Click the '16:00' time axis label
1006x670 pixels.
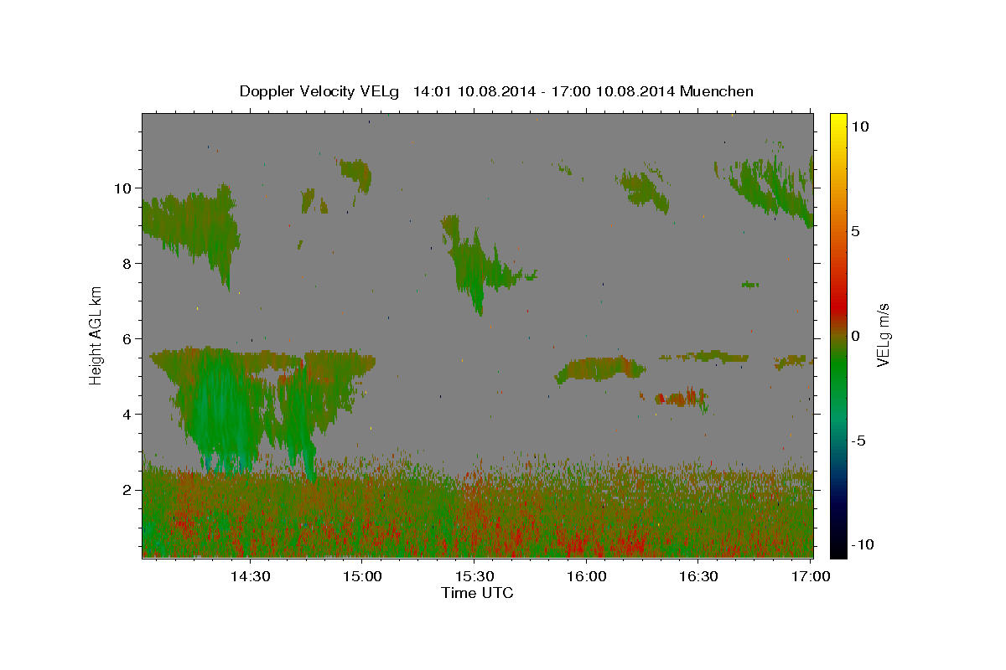click(587, 576)
